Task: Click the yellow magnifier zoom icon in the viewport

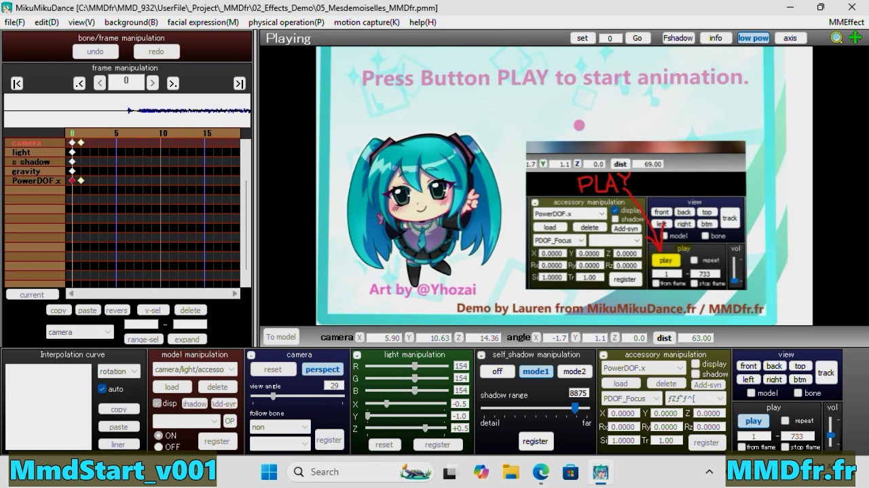Action: coord(836,38)
